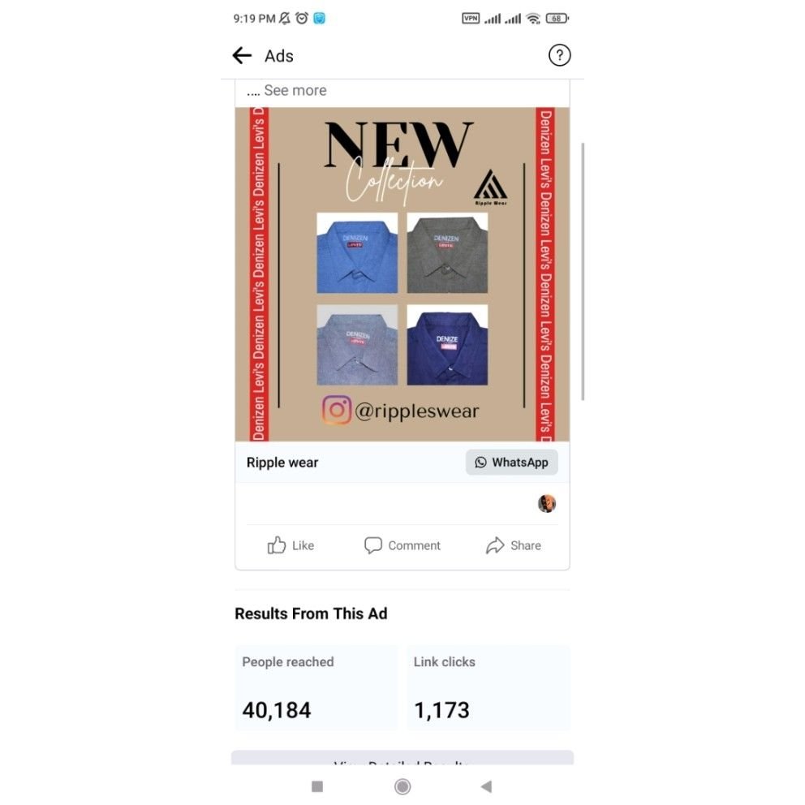Tap the Android home circle button
Screen dimensions: 805x805
tap(402, 786)
